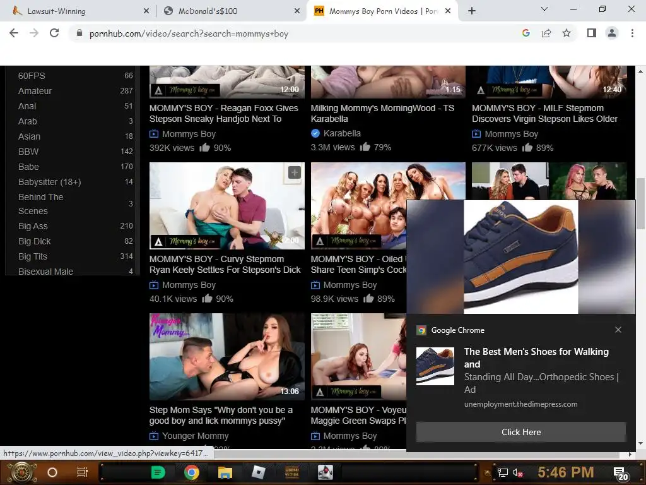Switch to the McDonald's$100 tab
Viewport: 646px width, 485px height.
click(x=231, y=11)
